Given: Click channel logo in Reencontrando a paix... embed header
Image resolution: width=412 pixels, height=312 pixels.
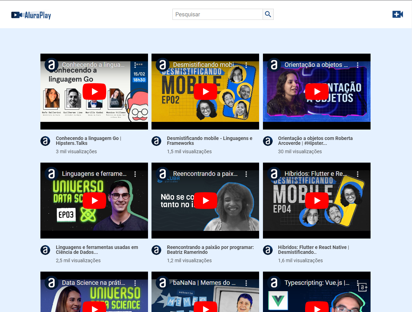Looking at the screenshot, I should pyautogui.click(x=163, y=174).
